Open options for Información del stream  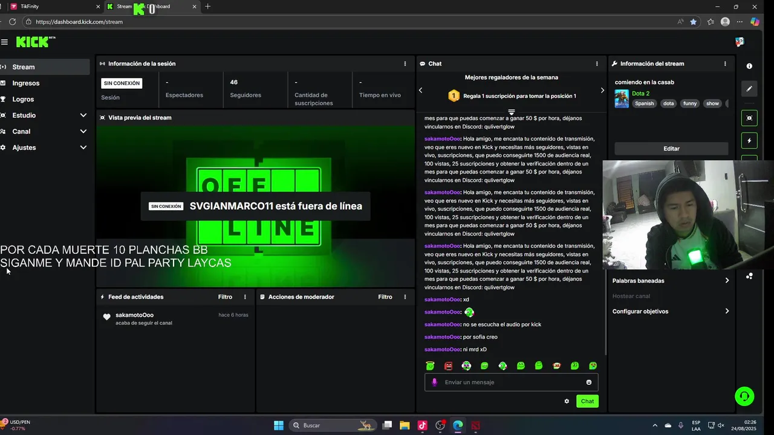pos(725,63)
